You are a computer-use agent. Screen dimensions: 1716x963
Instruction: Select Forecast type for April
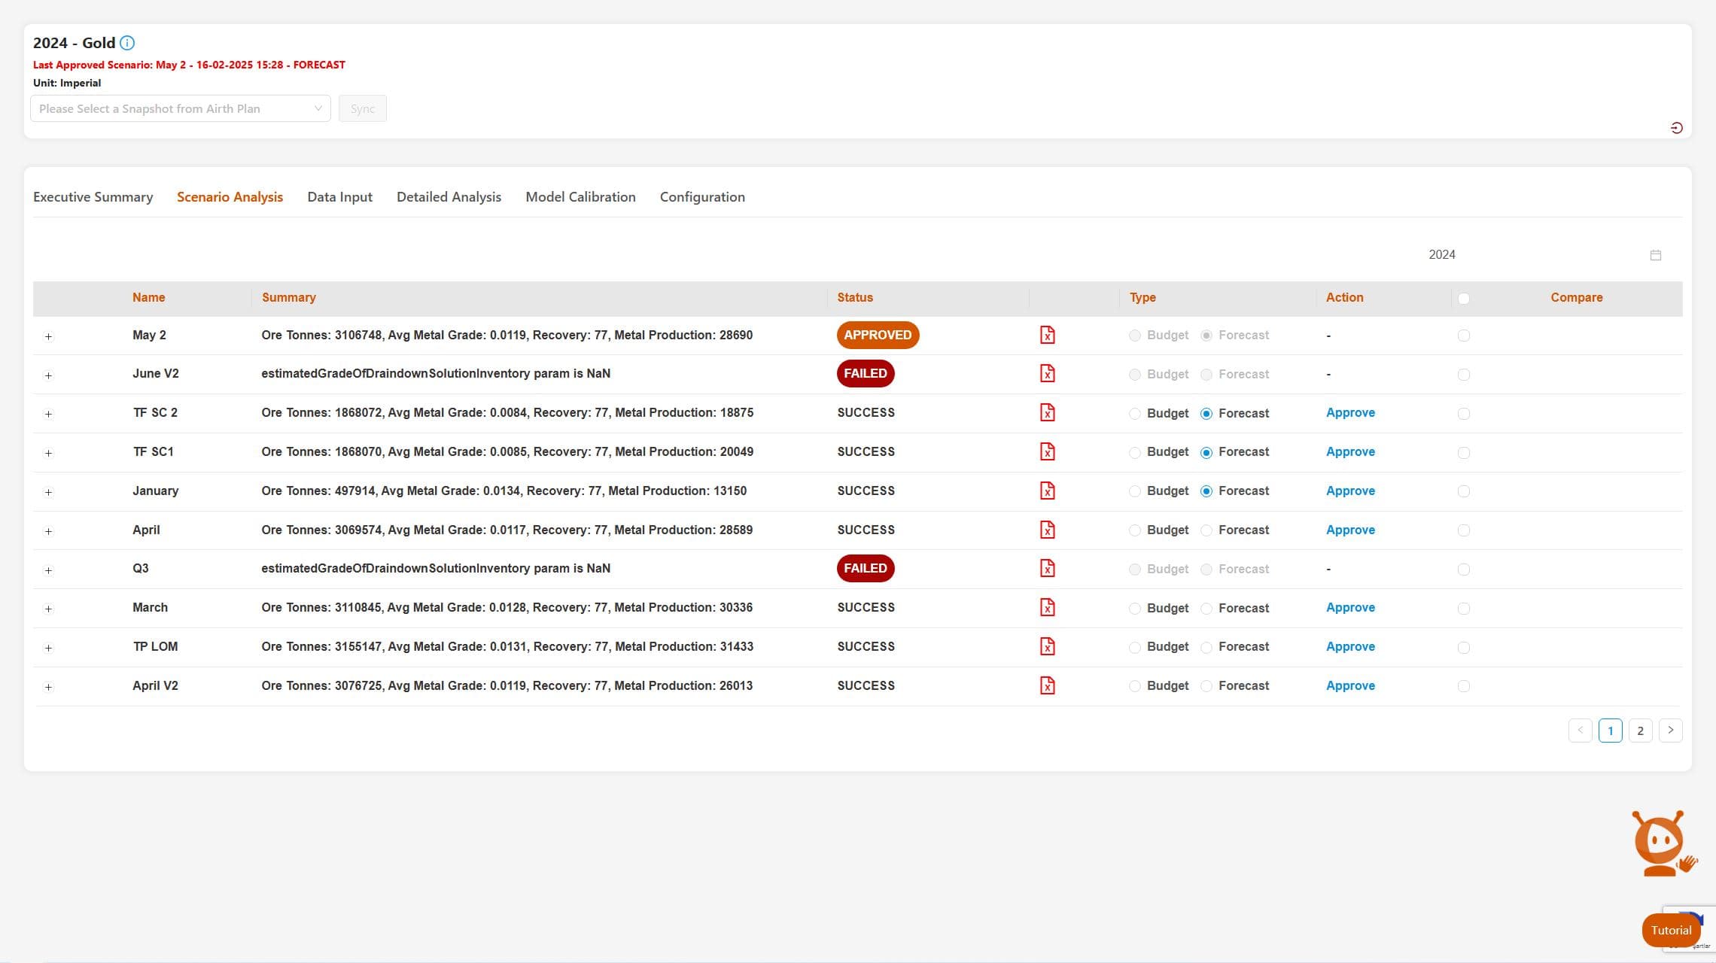click(x=1206, y=531)
